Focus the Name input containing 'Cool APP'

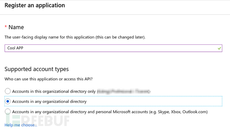tap(113, 48)
